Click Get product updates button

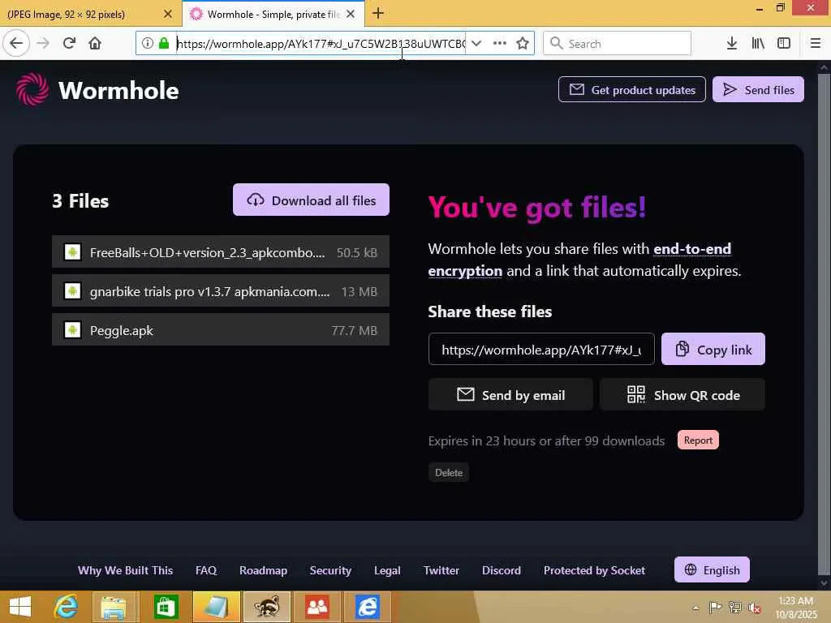(631, 89)
